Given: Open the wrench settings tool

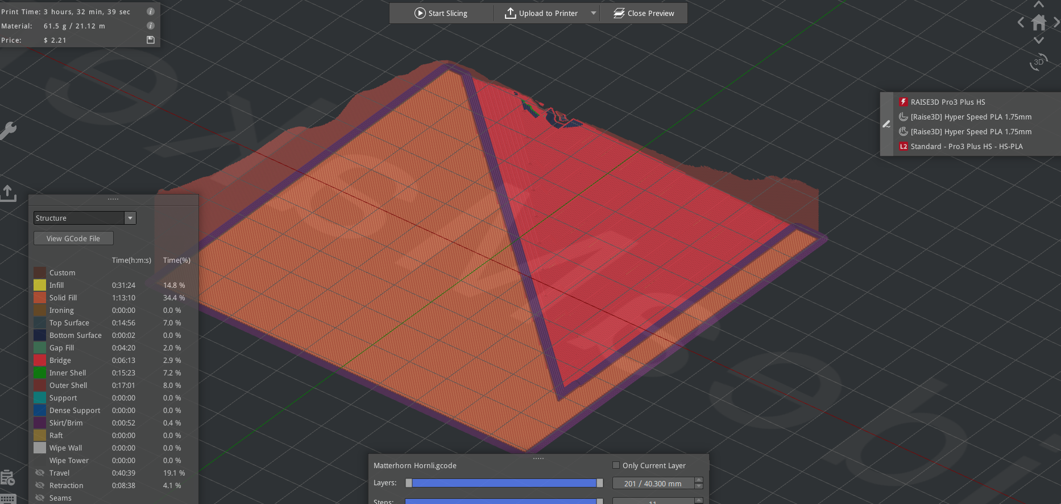Looking at the screenshot, I should pyautogui.click(x=8, y=130).
